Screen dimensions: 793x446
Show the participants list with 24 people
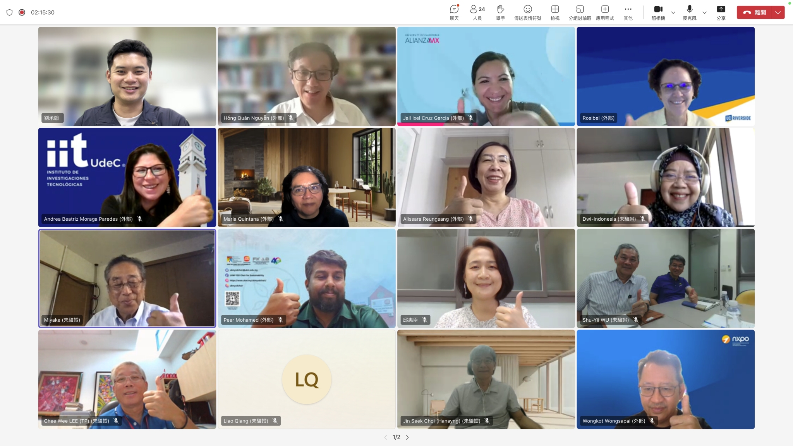coord(477,12)
